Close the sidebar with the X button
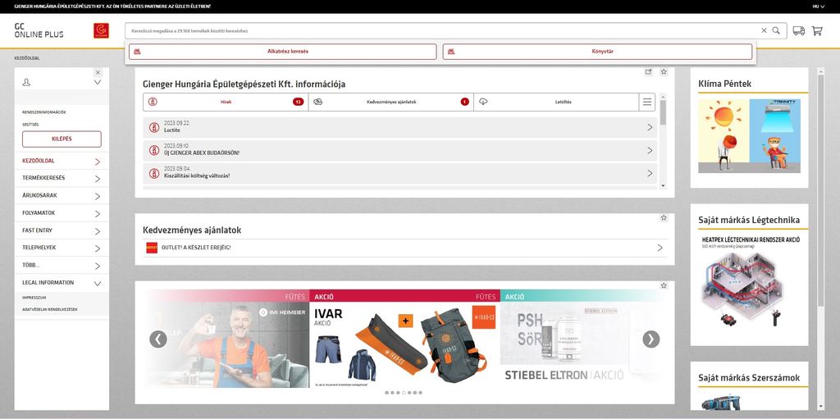840x419 pixels. click(x=98, y=72)
